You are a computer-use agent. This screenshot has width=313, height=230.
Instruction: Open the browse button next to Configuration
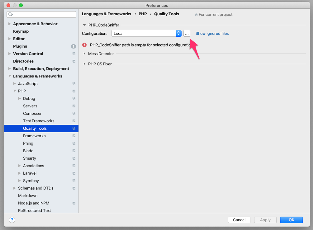click(187, 33)
